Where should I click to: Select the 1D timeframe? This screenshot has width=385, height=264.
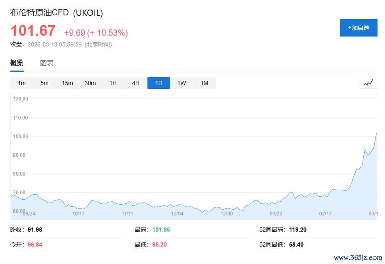[159, 83]
